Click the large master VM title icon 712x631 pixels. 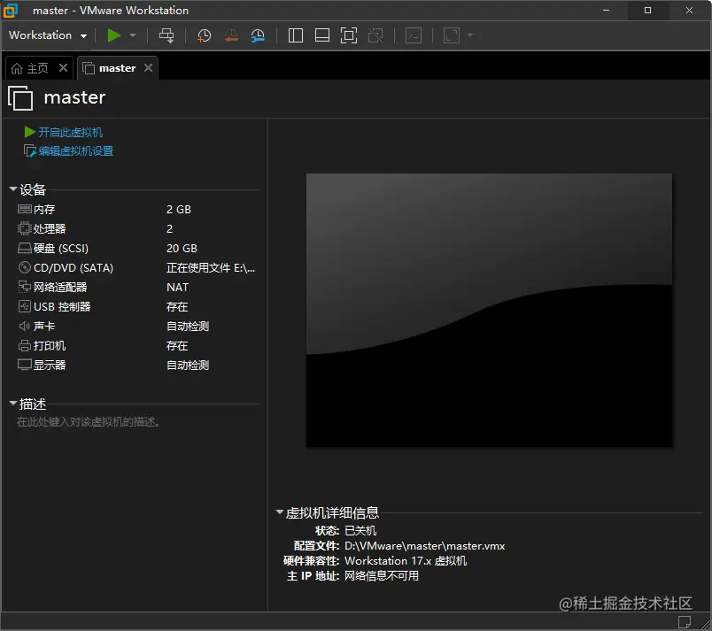point(21,98)
